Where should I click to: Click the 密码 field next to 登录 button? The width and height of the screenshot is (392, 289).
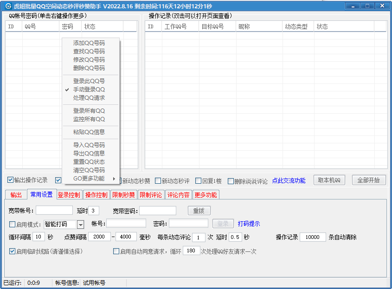188,223
